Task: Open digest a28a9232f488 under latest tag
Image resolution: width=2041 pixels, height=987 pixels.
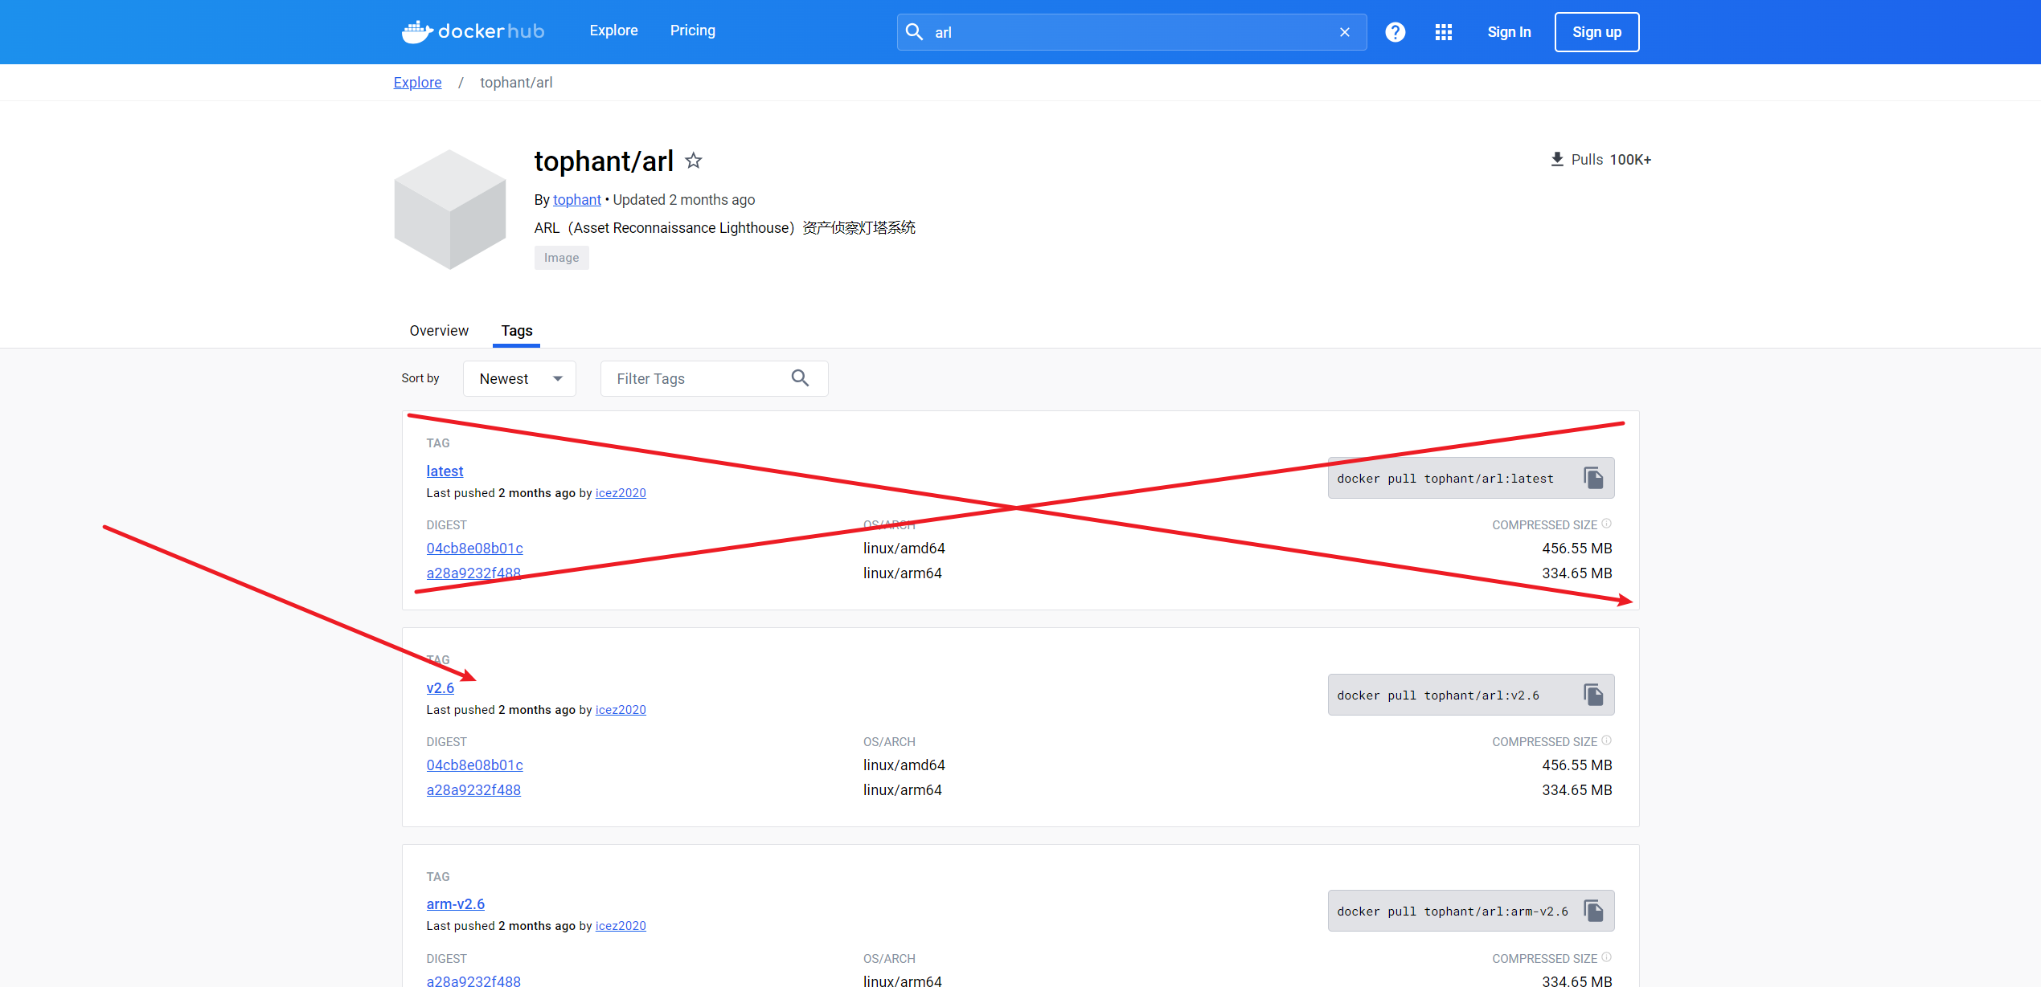Action: point(474,573)
